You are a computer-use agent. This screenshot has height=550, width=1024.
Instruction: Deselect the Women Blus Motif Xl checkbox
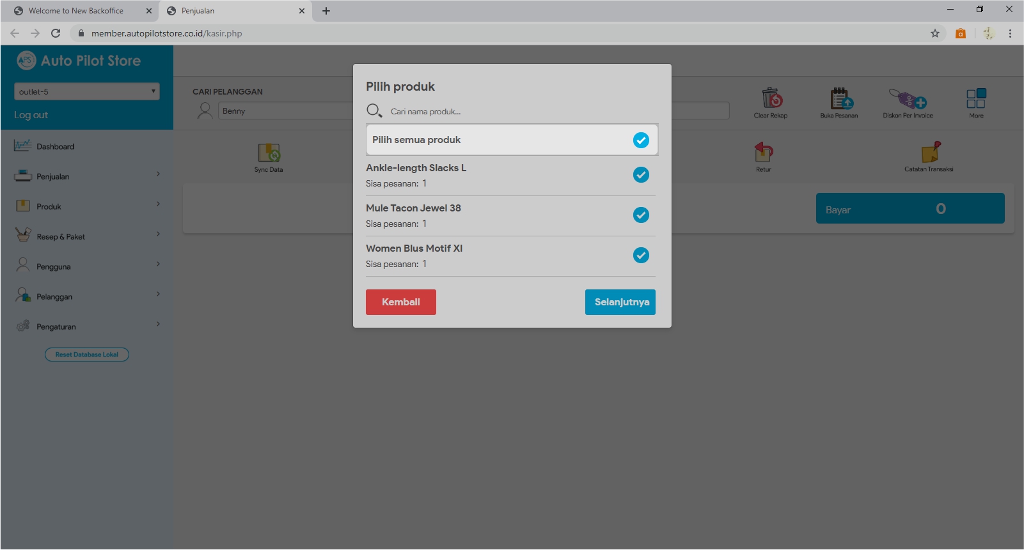(641, 256)
